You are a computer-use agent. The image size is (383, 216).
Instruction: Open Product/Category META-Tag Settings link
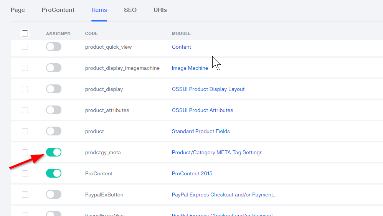[x=217, y=152]
